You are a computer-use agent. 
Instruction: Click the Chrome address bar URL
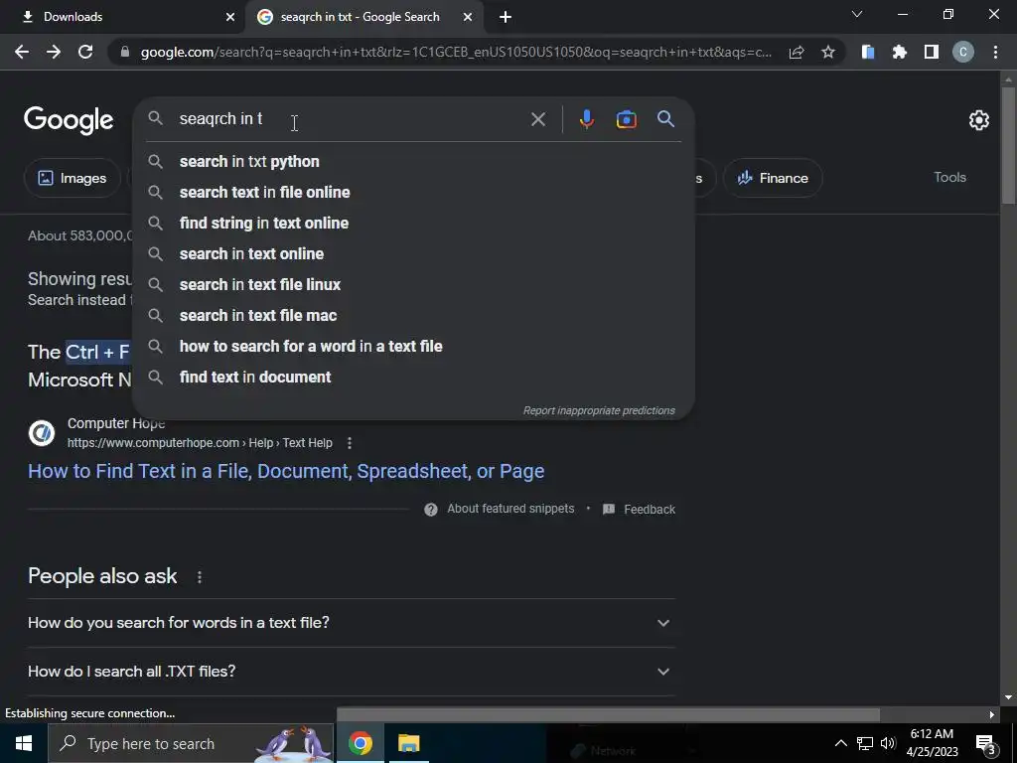click(456, 52)
